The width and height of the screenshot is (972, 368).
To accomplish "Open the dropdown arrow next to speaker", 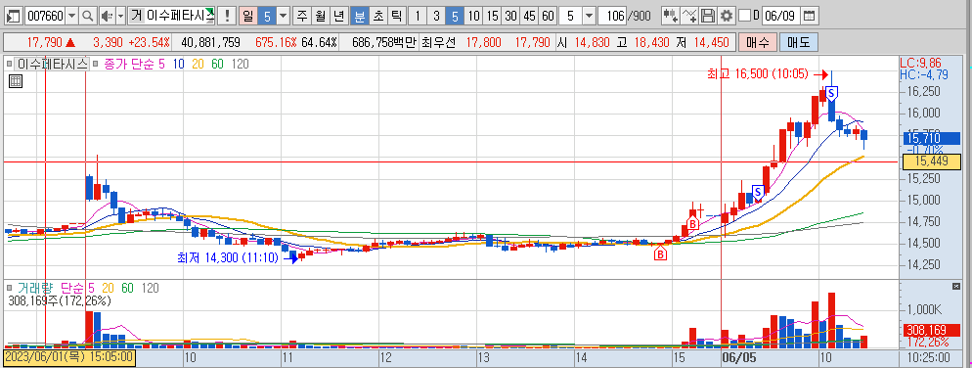I will (x=120, y=16).
